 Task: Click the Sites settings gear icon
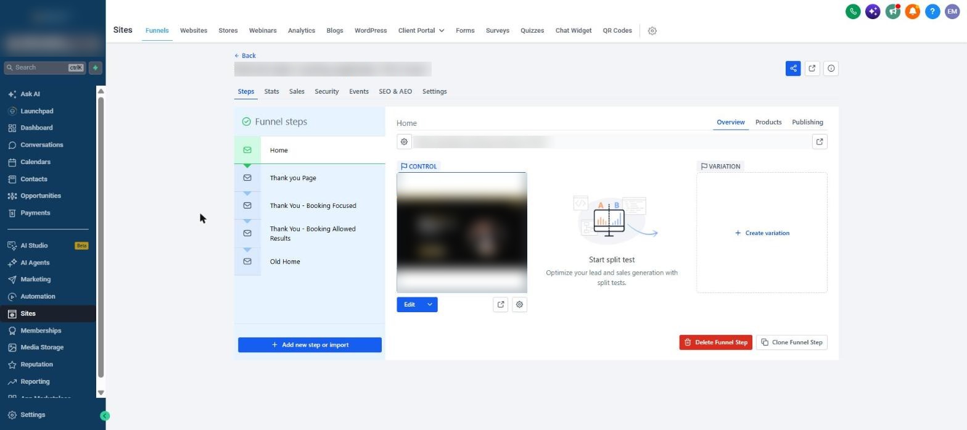(652, 31)
